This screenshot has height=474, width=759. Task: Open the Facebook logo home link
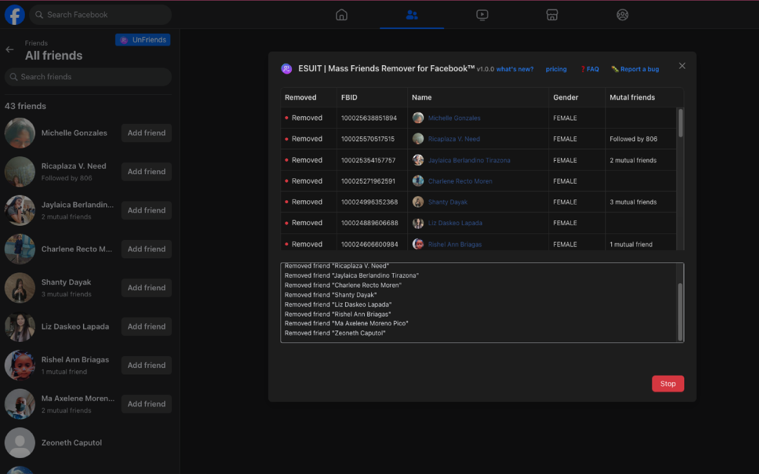tap(15, 15)
